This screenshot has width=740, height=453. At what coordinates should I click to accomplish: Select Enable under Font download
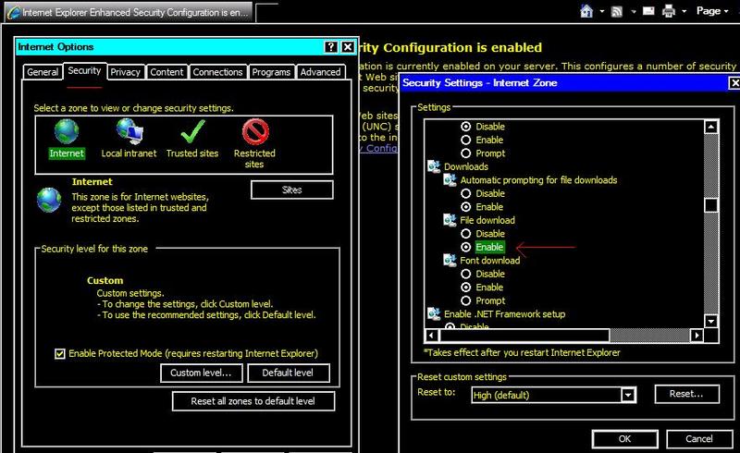click(466, 287)
